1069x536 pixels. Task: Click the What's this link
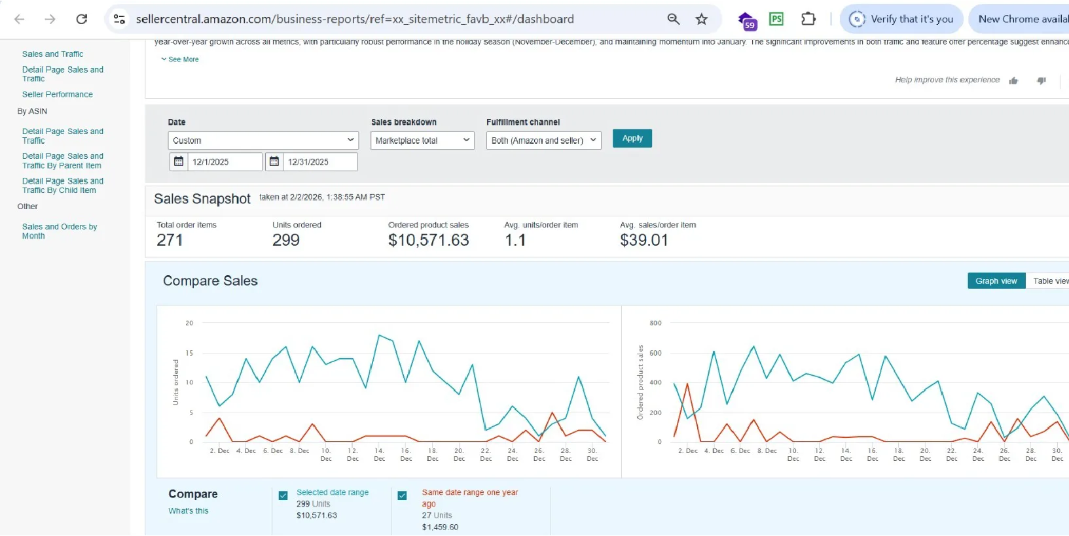tap(189, 511)
